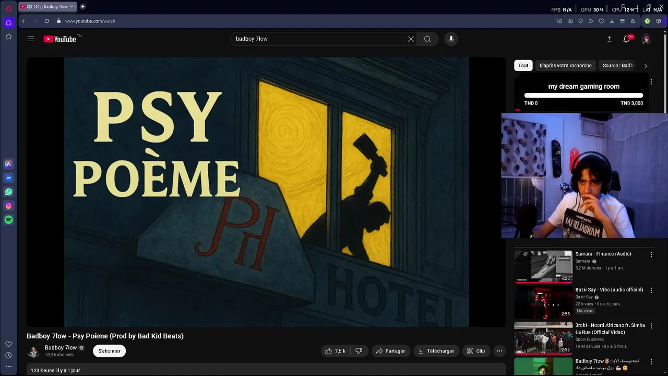Open Messenger in the sidebar
This screenshot has height=376, width=668.
coord(8,178)
